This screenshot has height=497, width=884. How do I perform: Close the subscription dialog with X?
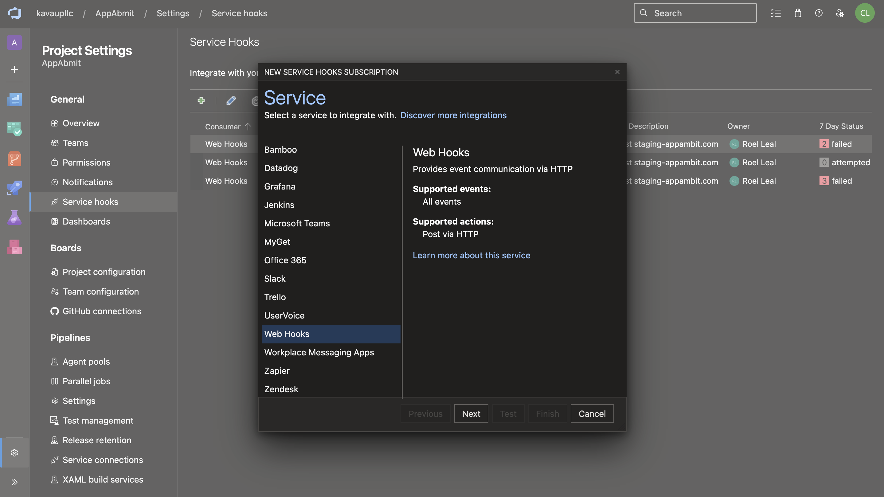617,72
